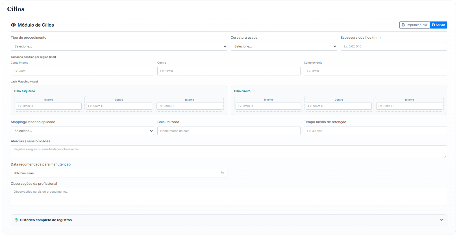Click the Observações da profissional label
This screenshot has height=237, width=459.
pos(34,184)
